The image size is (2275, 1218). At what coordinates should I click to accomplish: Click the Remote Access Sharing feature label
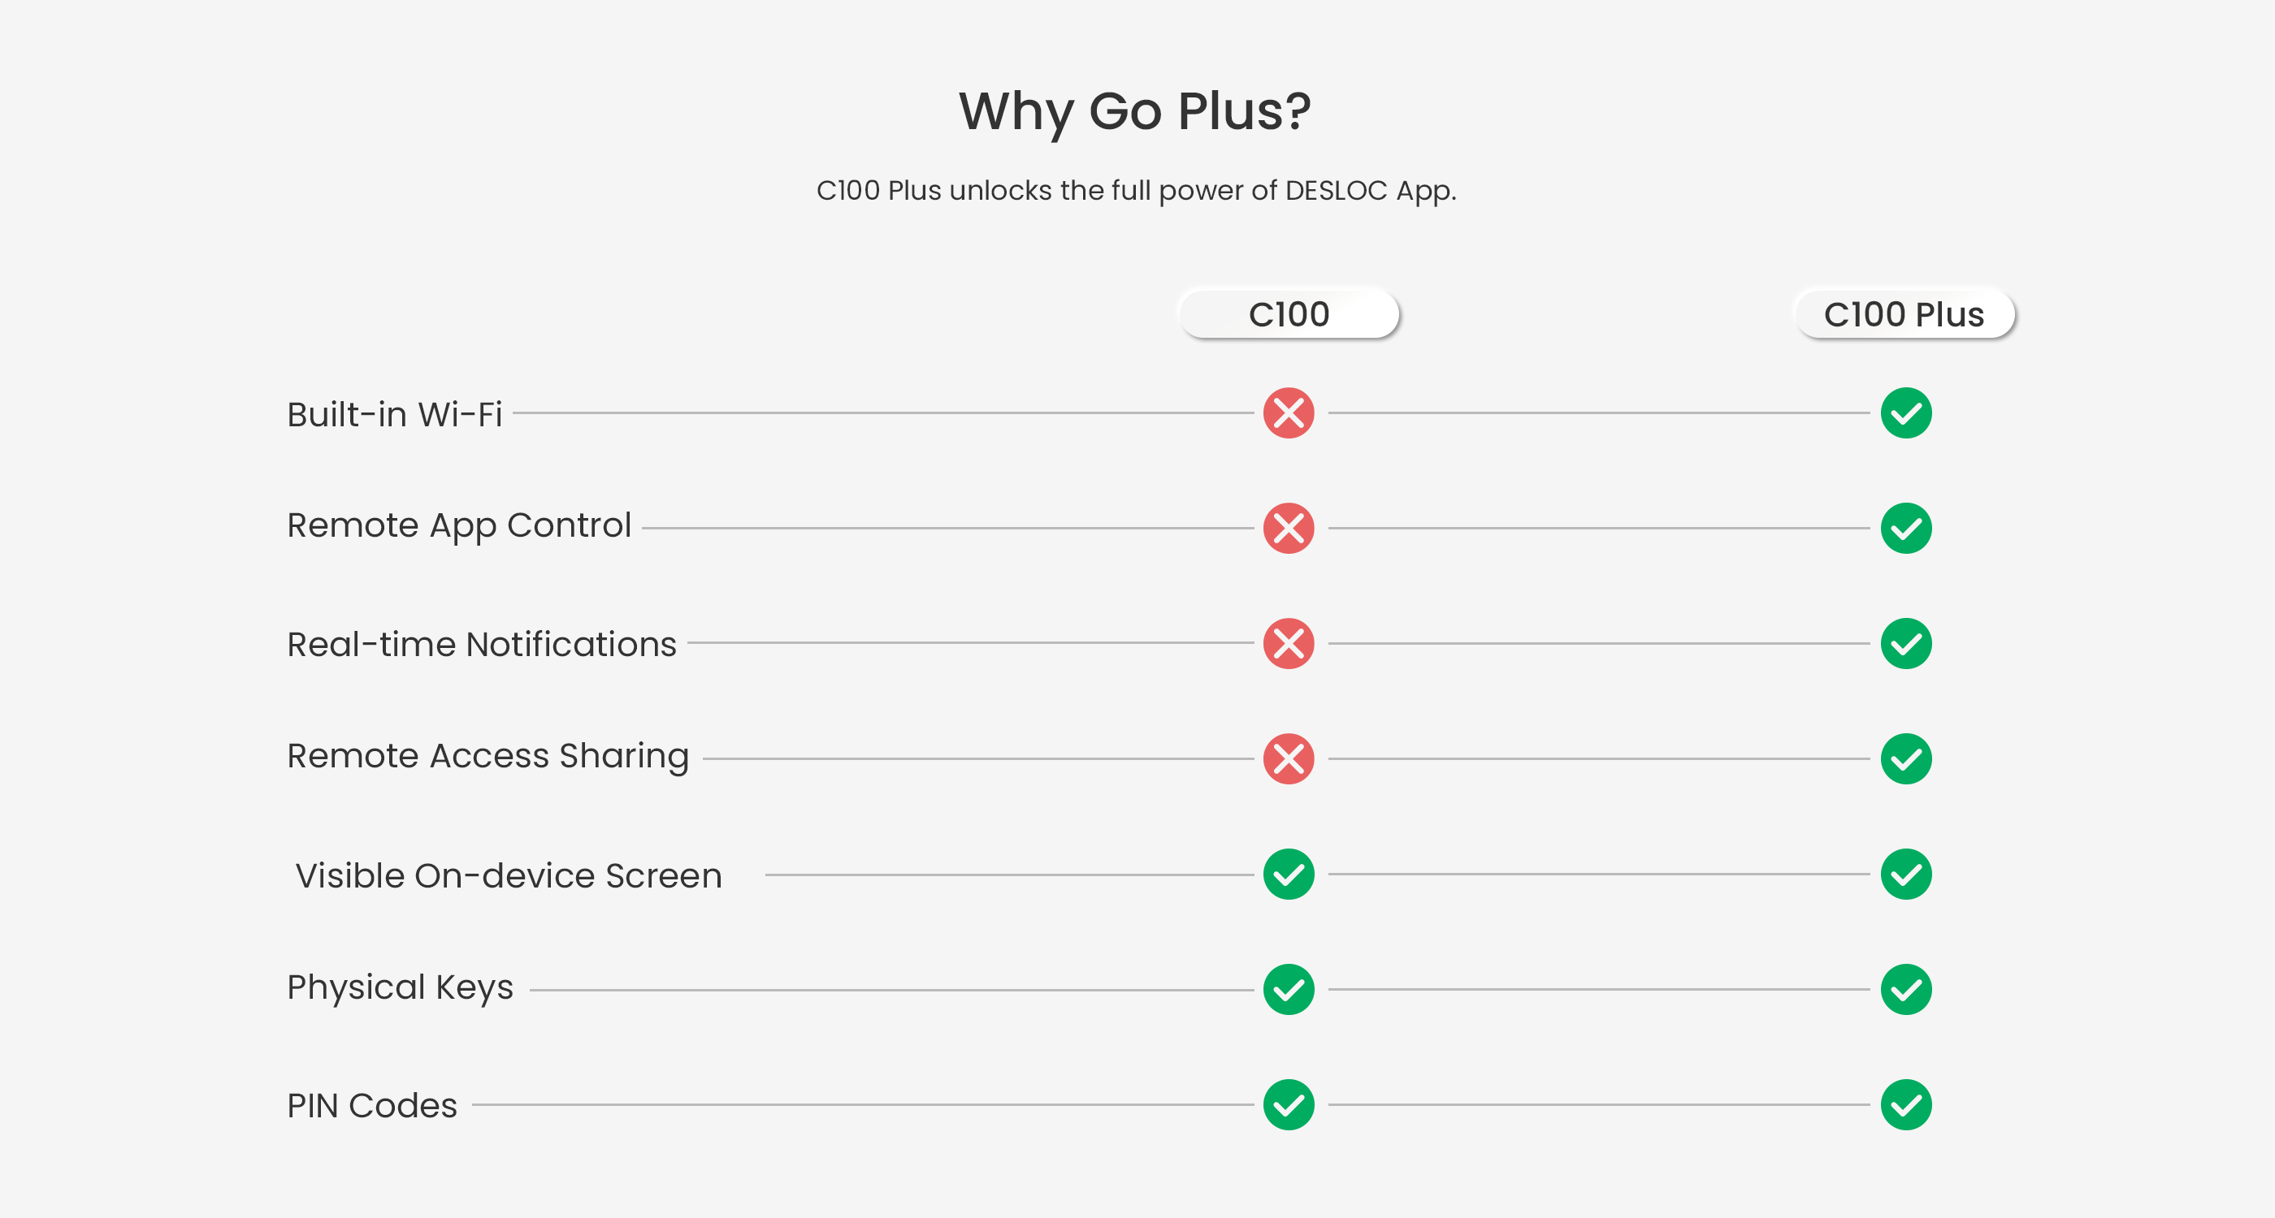point(487,757)
